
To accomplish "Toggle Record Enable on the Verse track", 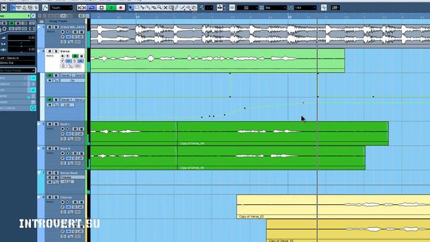I will [62, 56].
